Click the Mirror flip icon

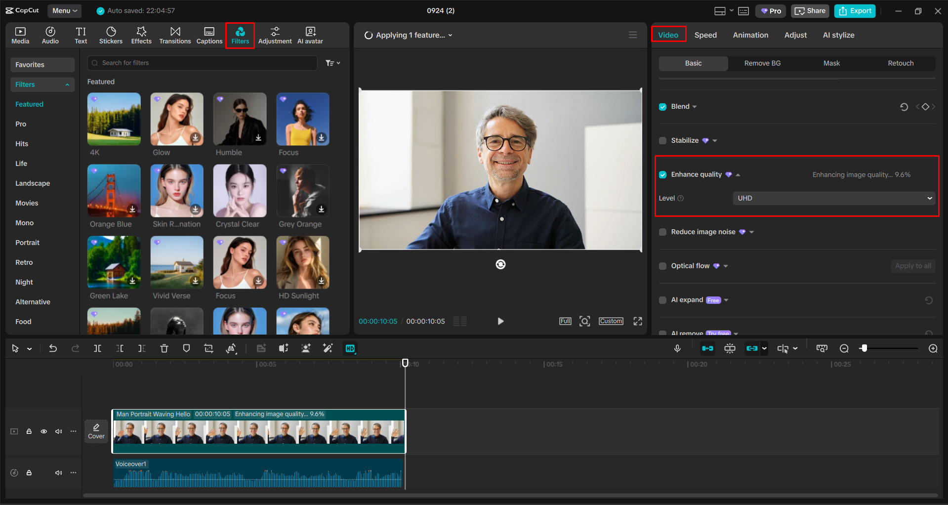231,348
